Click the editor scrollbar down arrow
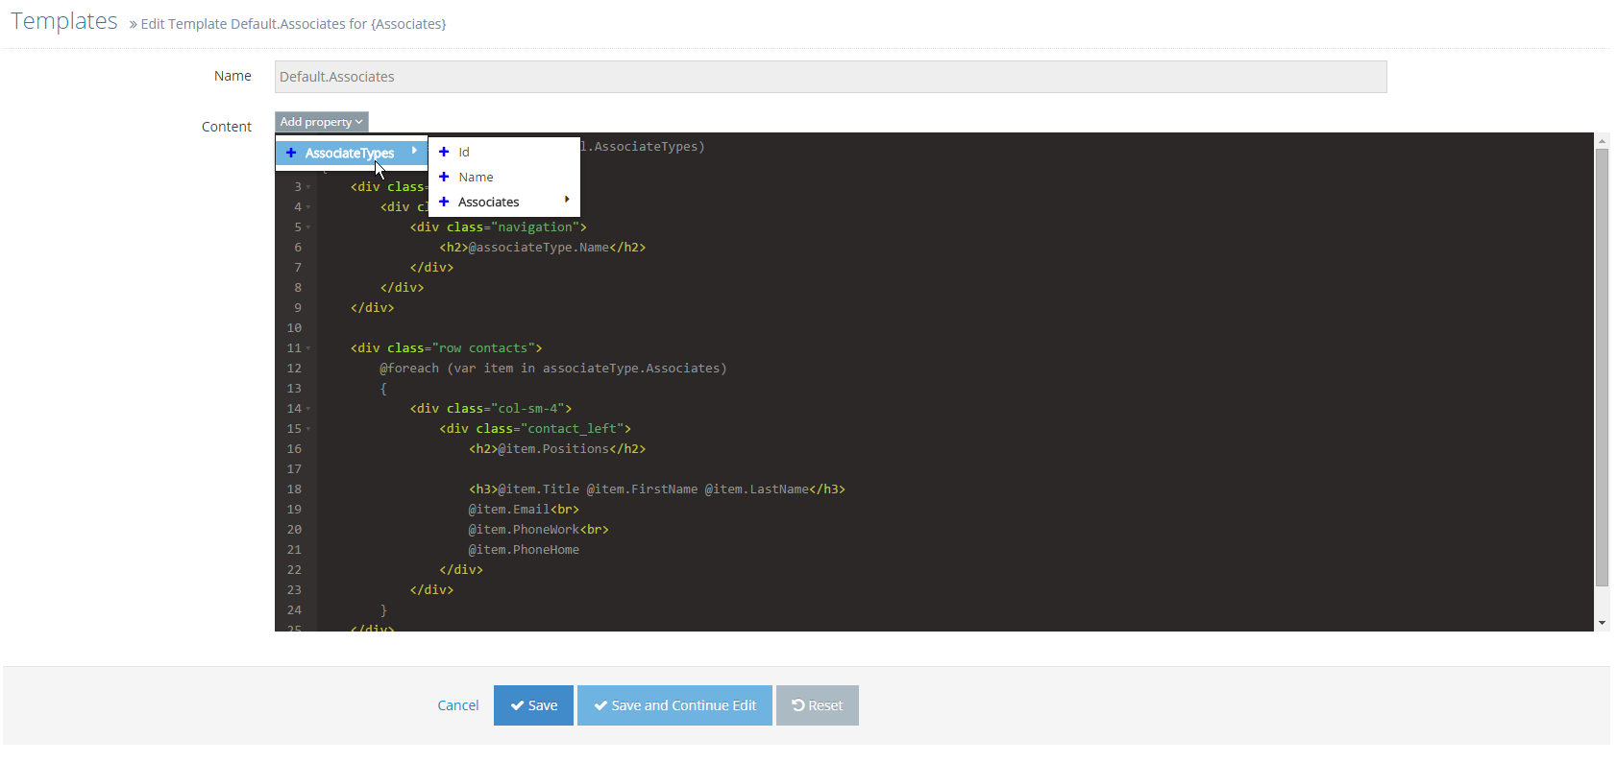1617x763 pixels. click(x=1602, y=623)
